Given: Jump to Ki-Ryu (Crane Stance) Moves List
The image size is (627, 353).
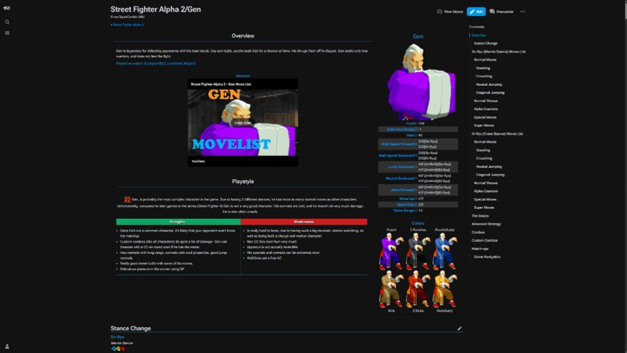Looking at the screenshot, I should (497, 134).
